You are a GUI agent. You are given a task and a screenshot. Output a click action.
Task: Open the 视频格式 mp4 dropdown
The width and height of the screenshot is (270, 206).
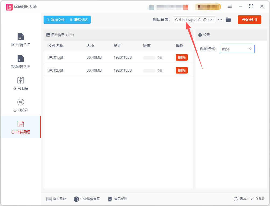click(237, 49)
